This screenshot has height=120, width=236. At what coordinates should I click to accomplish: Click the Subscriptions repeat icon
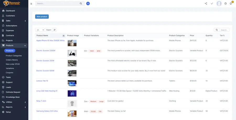(3, 26)
